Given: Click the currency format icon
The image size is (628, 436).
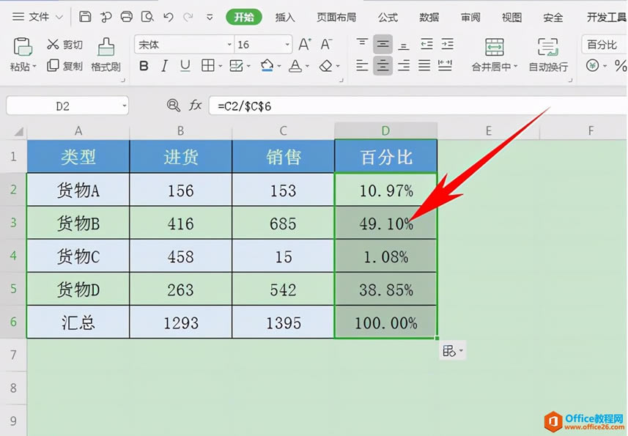Looking at the screenshot, I should (593, 65).
